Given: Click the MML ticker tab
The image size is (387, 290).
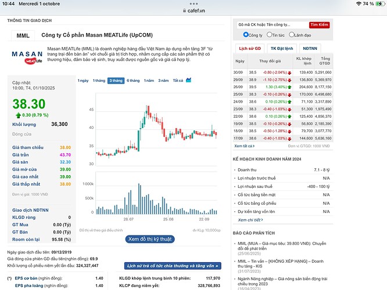Looking at the screenshot, I should coord(23,36).
